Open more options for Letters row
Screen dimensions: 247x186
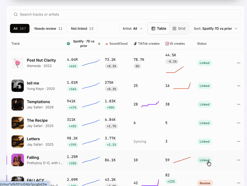point(239,142)
